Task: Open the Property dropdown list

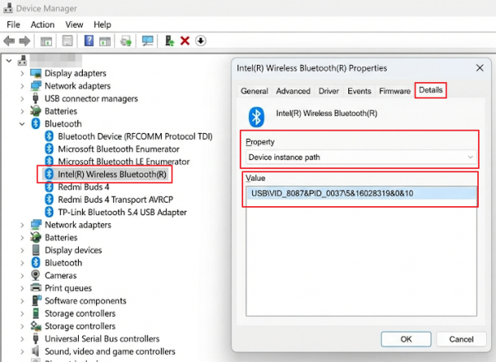Action: click(361, 157)
